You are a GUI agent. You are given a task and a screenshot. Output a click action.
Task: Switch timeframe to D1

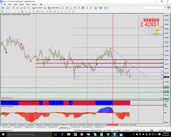point(66,11)
